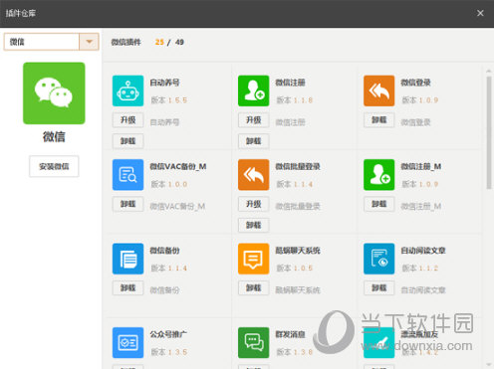Click the 微信注册 green user-plus icon
Screen dimensions: 494x369
coord(253,91)
